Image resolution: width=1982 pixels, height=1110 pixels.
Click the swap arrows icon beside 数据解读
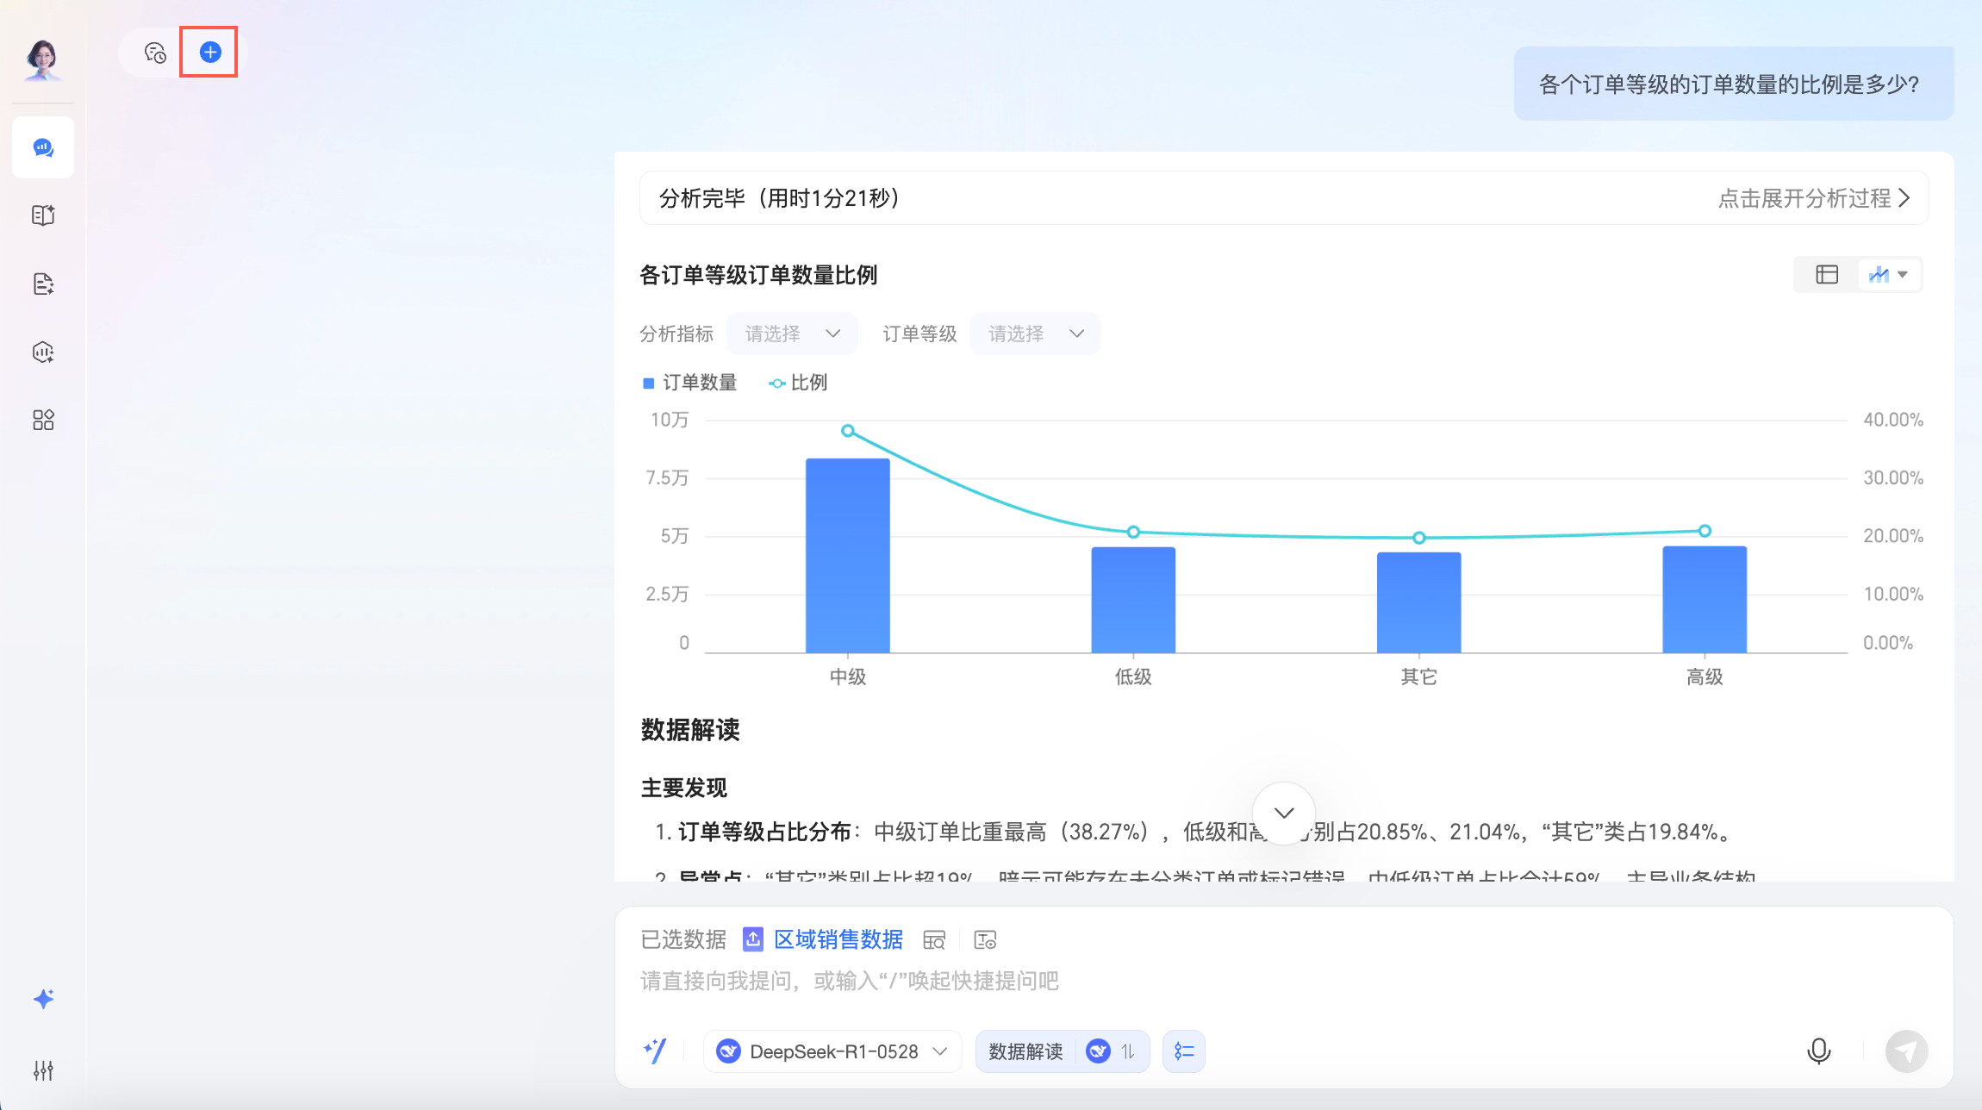pos(1127,1051)
